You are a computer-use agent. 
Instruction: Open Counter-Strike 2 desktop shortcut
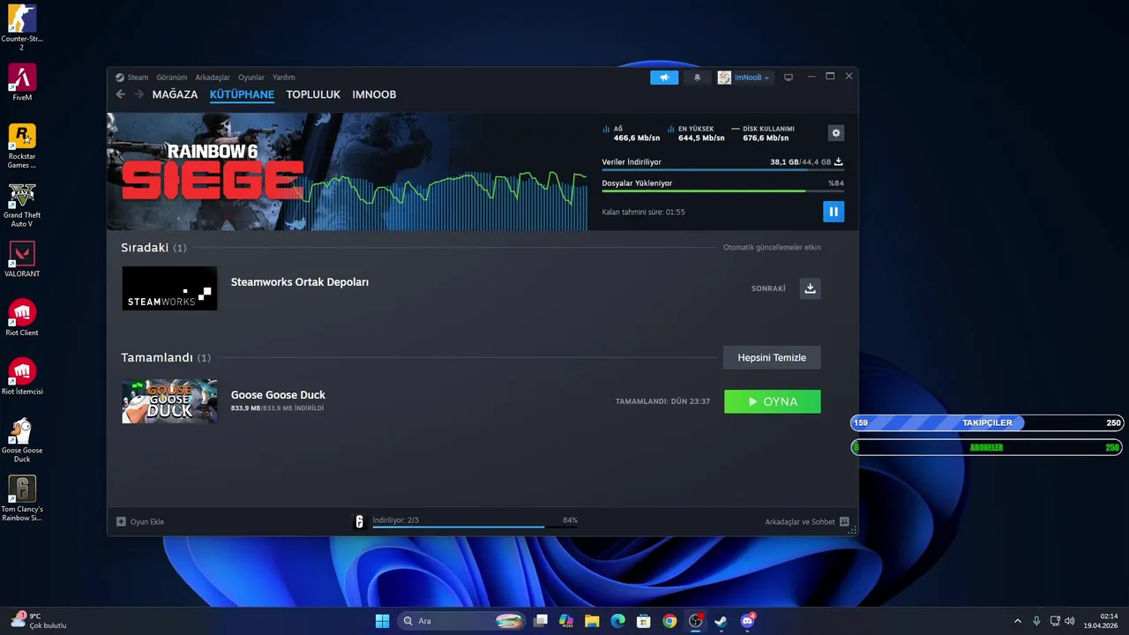22,28
